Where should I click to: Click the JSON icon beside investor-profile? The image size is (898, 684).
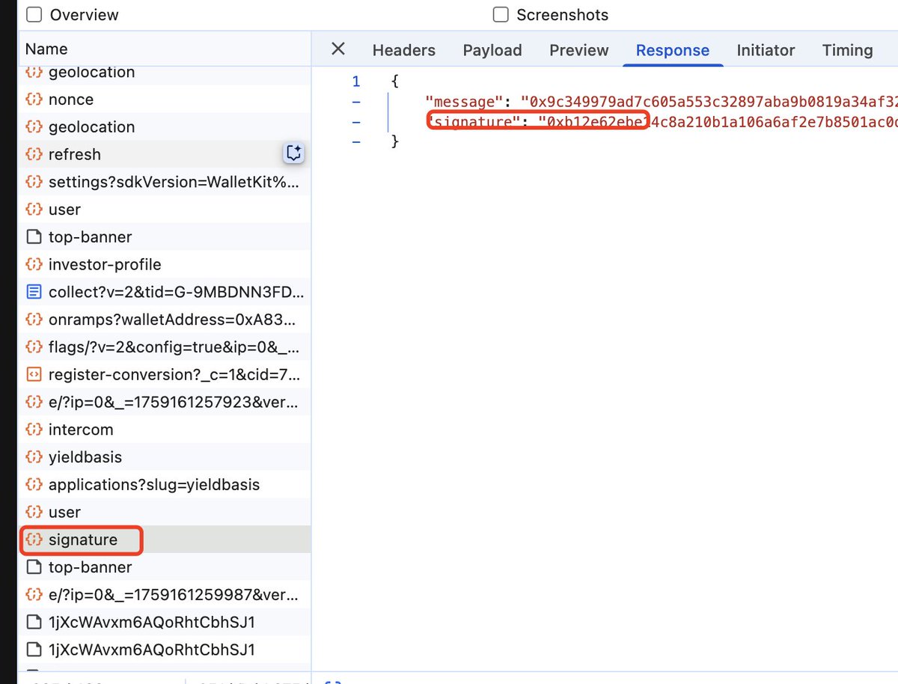(x=34, y=264)
